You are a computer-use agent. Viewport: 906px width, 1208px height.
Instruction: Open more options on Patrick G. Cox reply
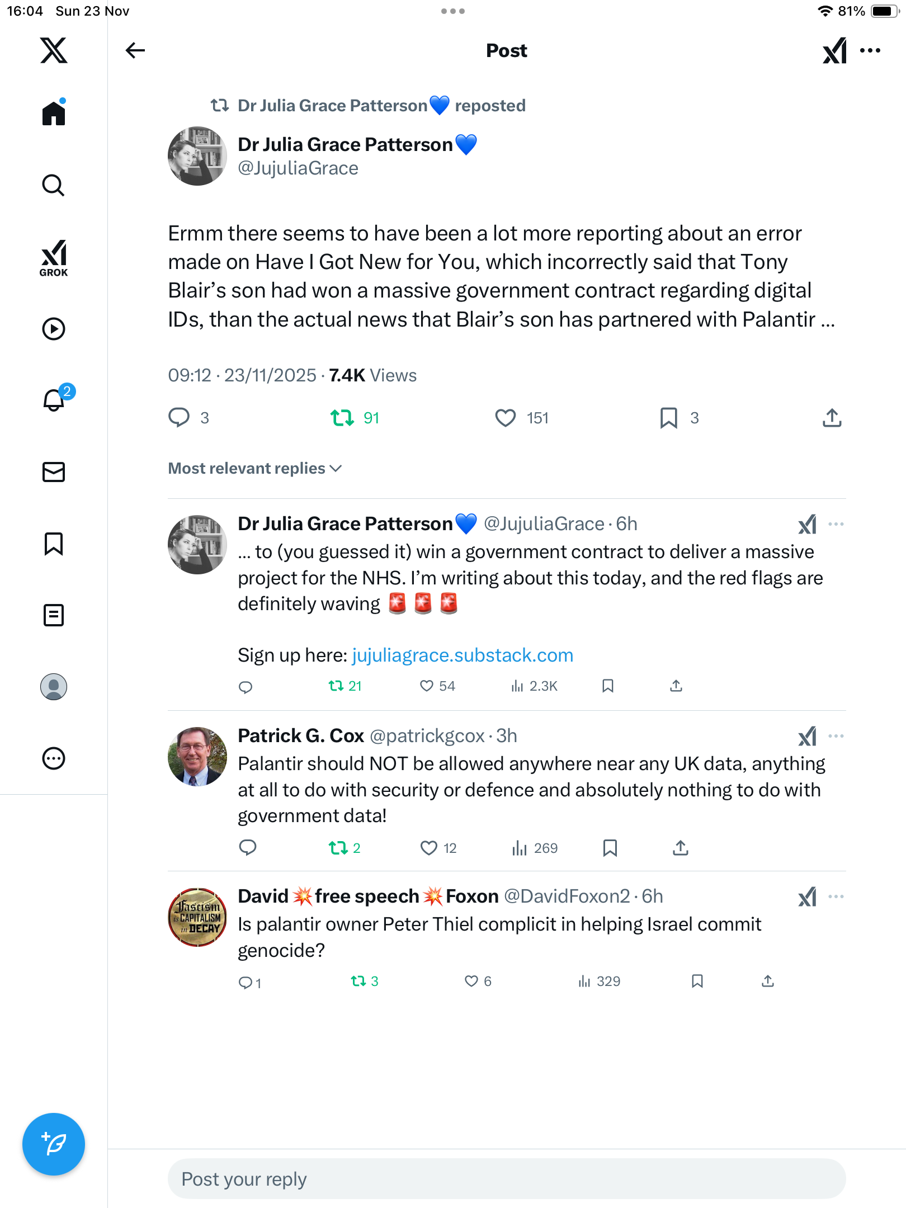tap(836, 736)
